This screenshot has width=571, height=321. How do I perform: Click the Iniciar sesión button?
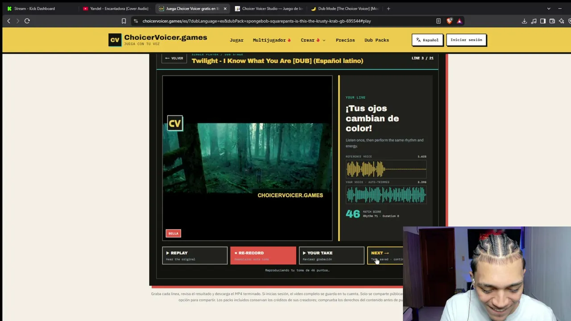pos(466,40)
